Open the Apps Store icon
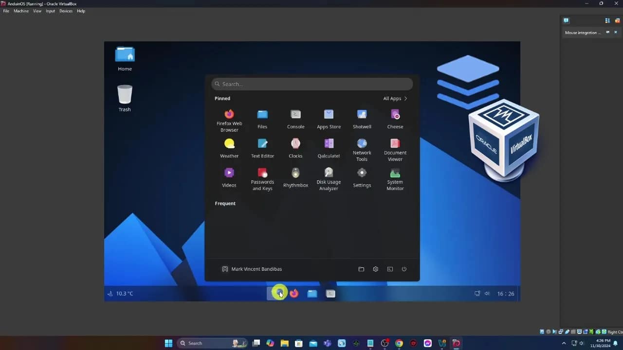The image size is (623, 350). coord(329,115)
